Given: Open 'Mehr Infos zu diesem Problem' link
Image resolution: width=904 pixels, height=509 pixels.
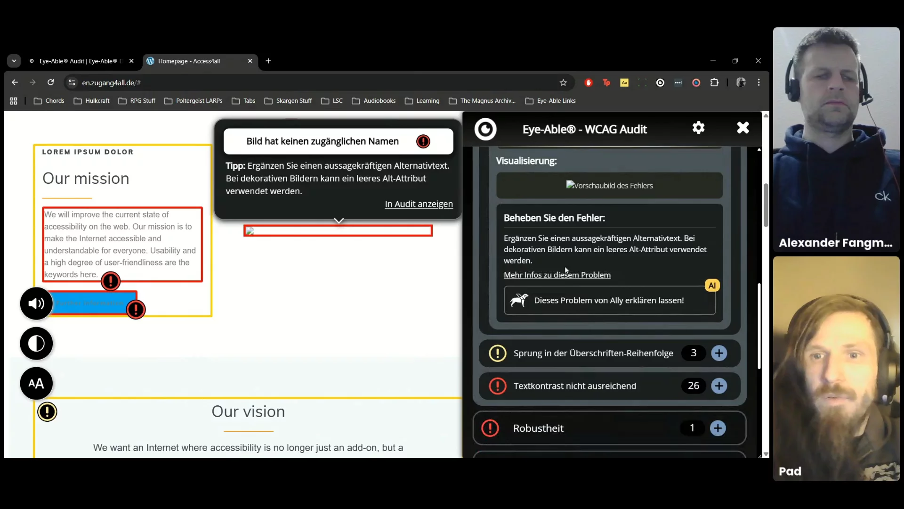Looking at the screenshot, I should (x=557, y=275).
